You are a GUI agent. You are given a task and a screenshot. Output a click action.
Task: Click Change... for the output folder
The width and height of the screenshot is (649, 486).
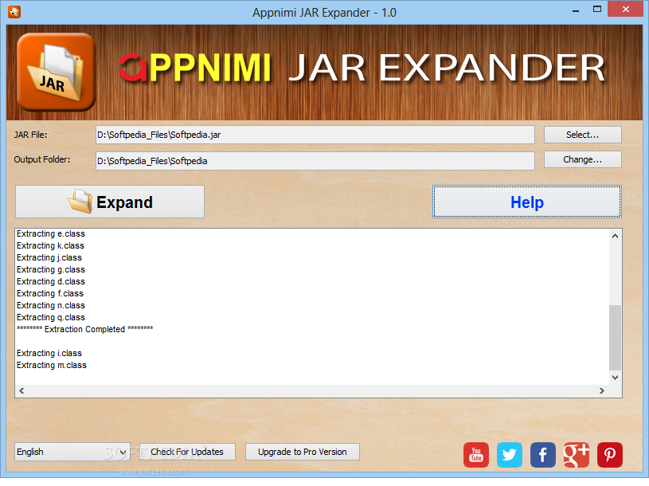point(582,159)
